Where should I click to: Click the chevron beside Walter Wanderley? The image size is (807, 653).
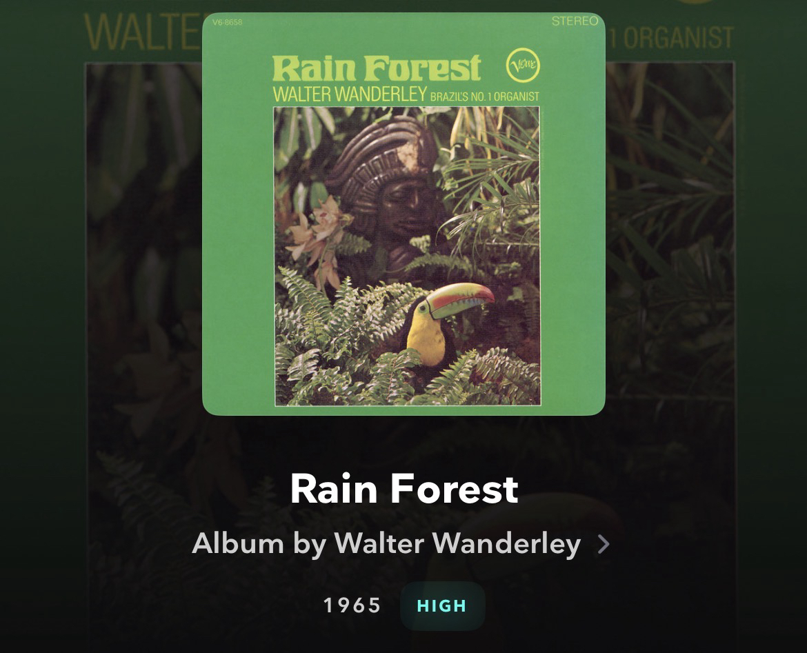[604, 544]
